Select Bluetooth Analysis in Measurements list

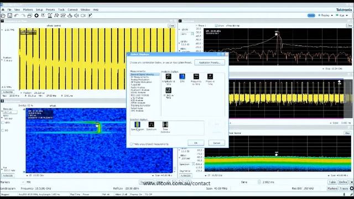point(140,90)
